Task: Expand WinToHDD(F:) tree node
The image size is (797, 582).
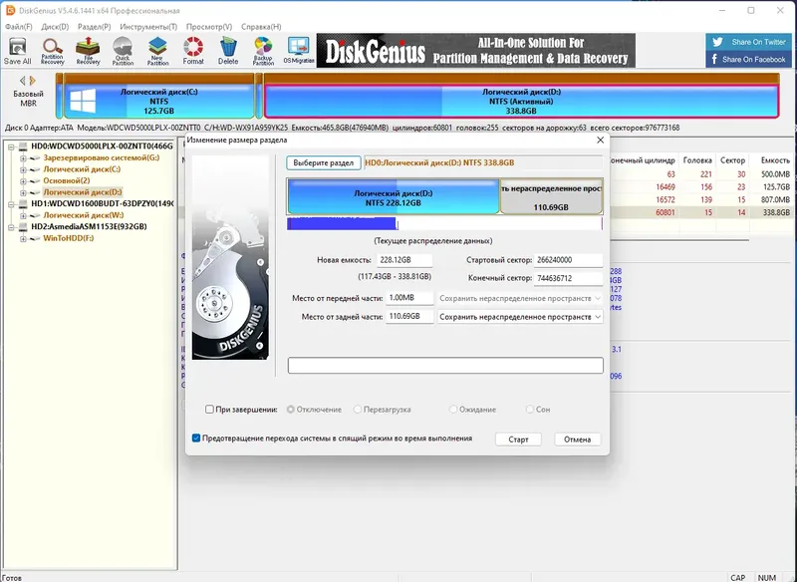Action: click(23, 238)
